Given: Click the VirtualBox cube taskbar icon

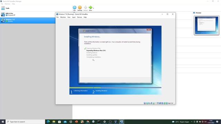Looking at the screenshot, I should pyautogui.click(x=116, y=122).
